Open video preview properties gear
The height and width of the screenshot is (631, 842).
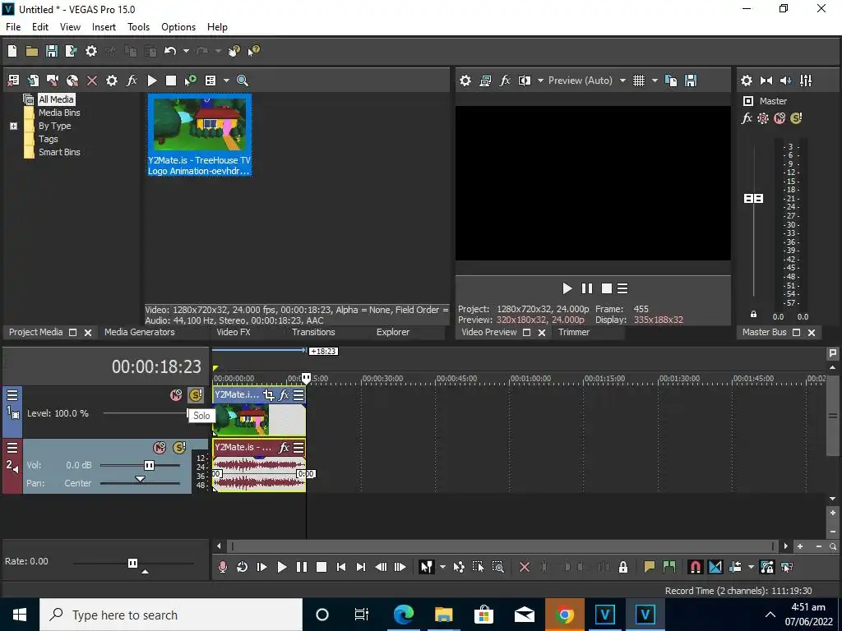coord(465,81)
